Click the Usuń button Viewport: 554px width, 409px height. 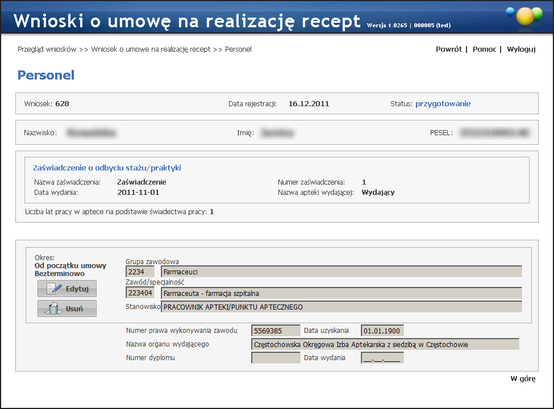pyautogui.click(x=67, y=308)
